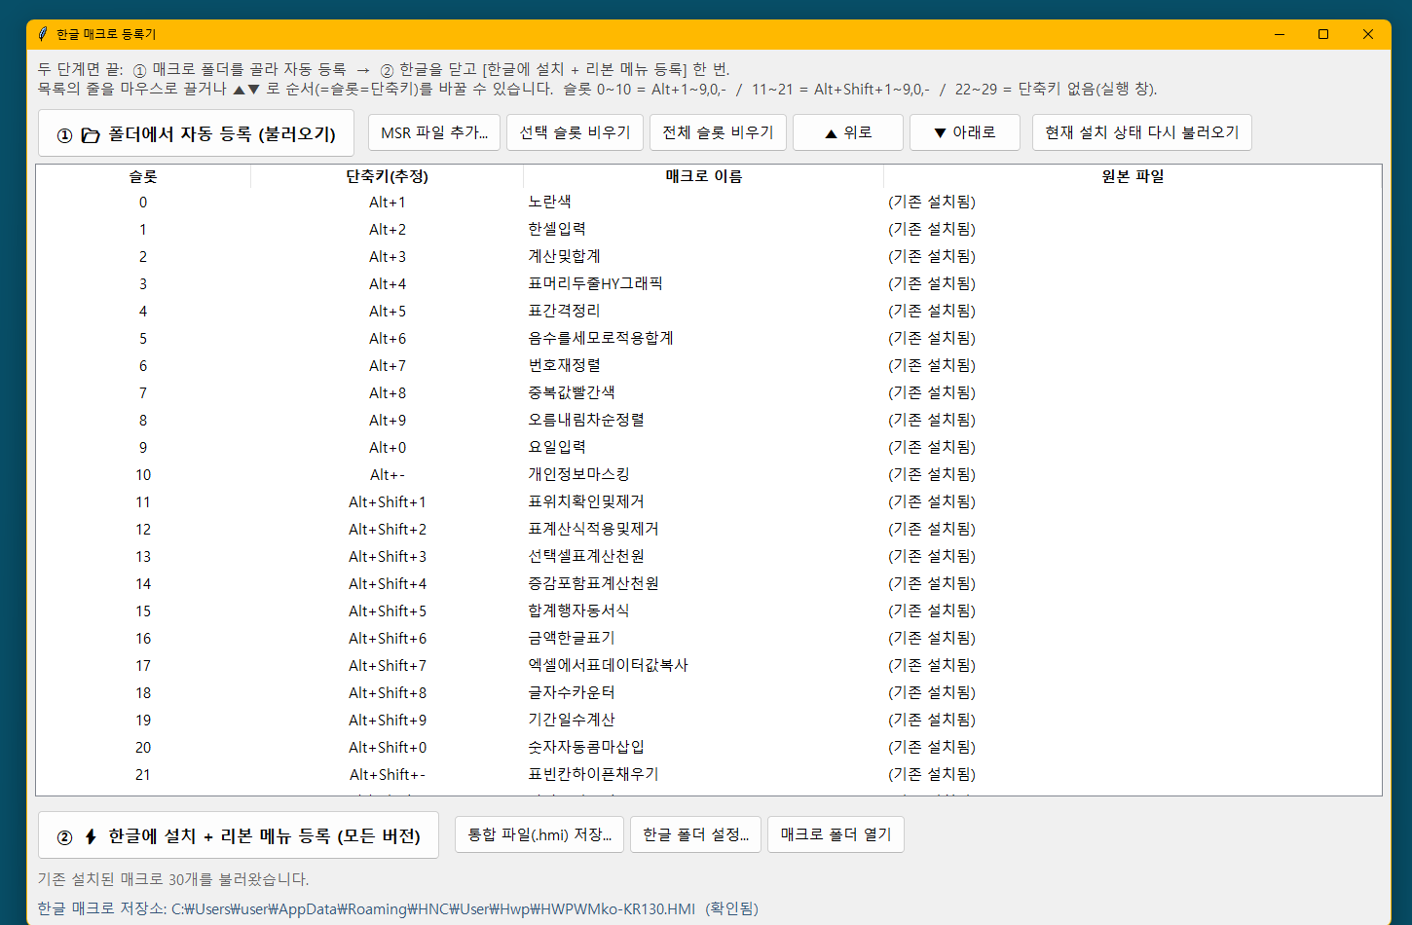Select the 표머리두줄HY그래픽 row
This screenshot has height=925, width=1412.
[x=709, y=284]
